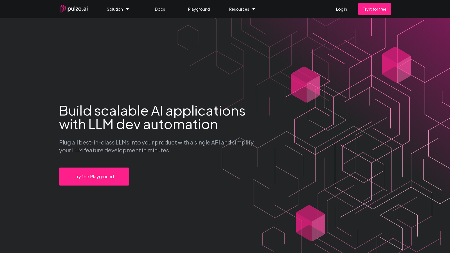Click the small hexagon outline left of bottom cube
The width and height of the screenshot is (450, 253).
(273, 239)
